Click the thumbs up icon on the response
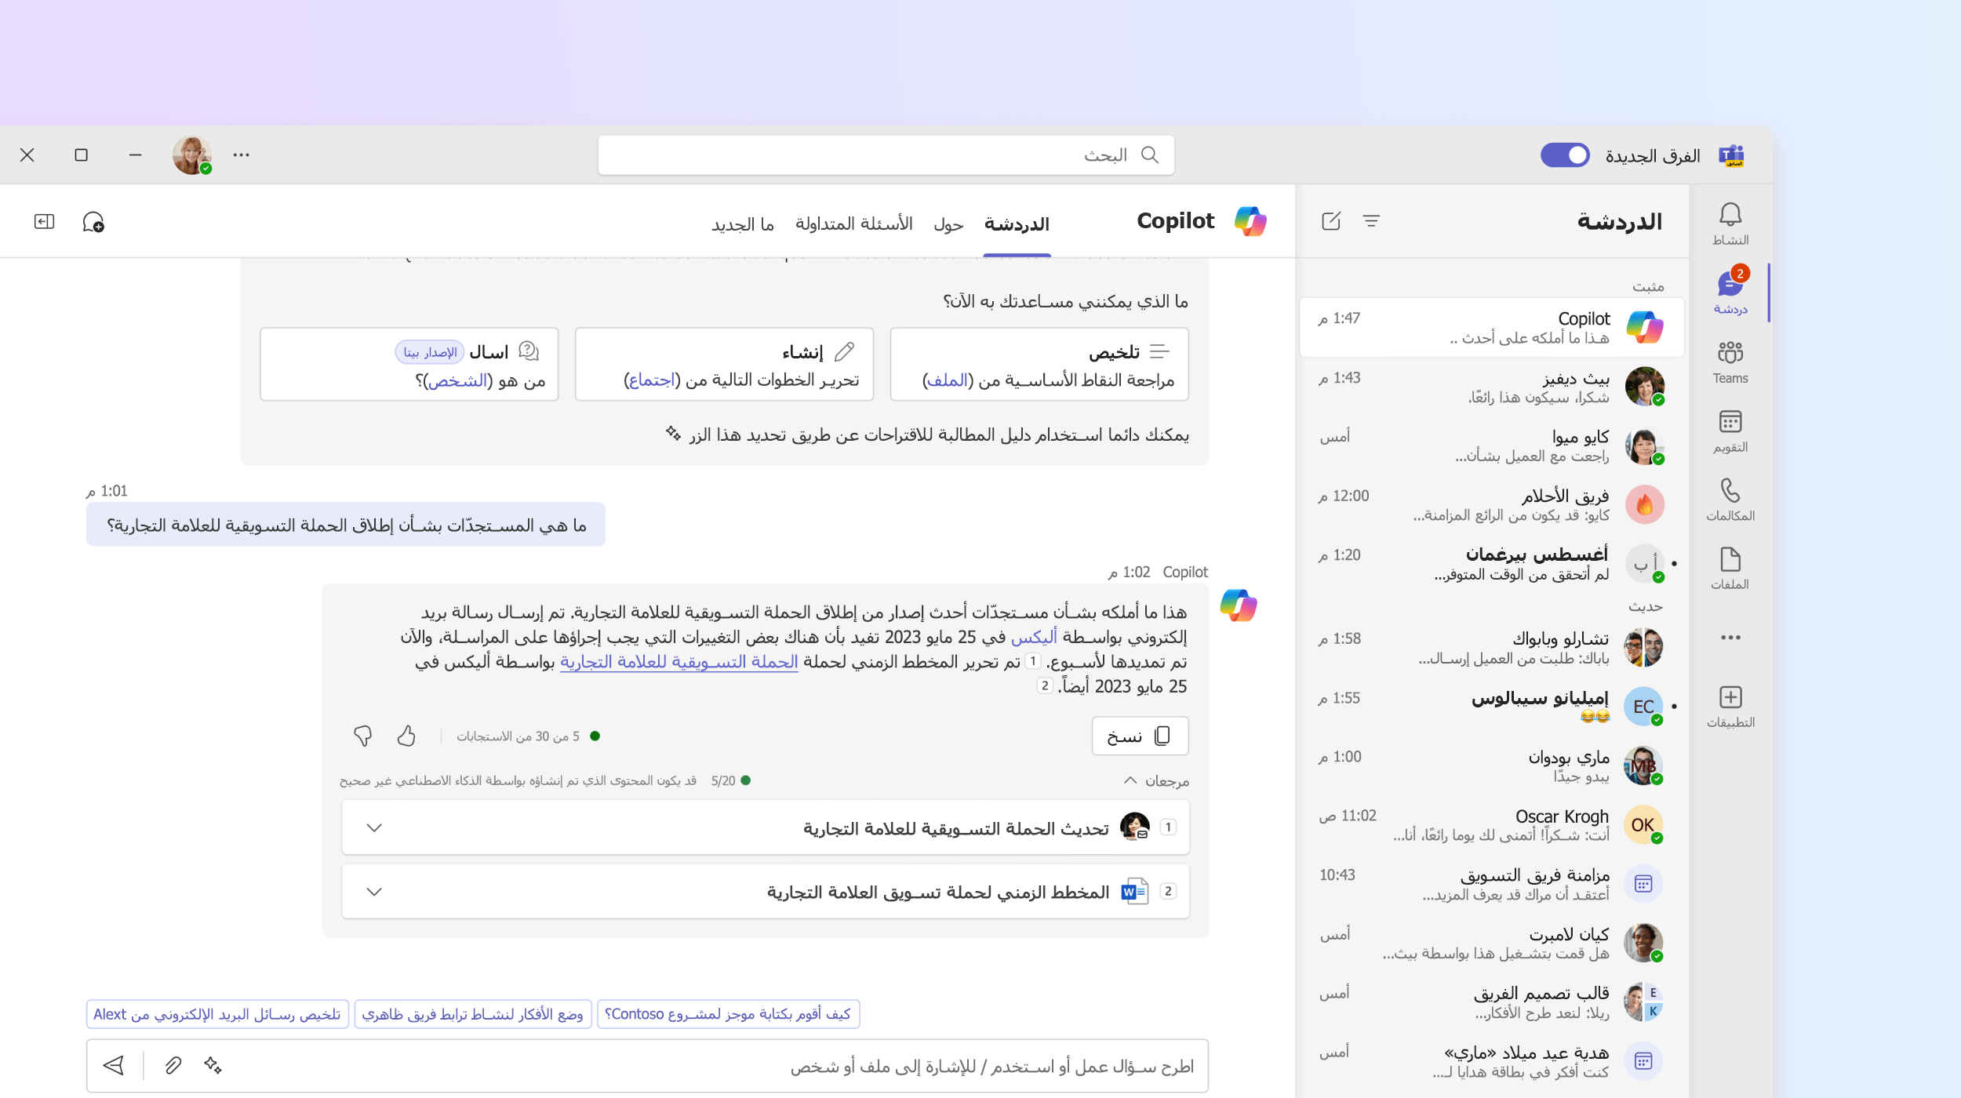 [406, 736]
